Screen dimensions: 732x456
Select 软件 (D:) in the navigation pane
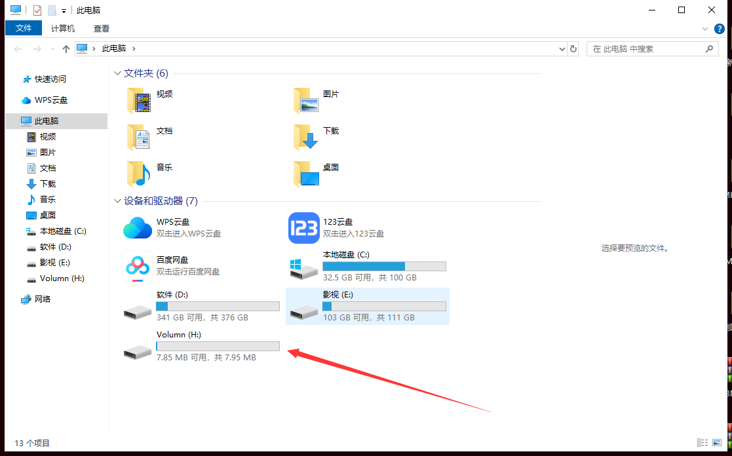click(x=56, y=248)
